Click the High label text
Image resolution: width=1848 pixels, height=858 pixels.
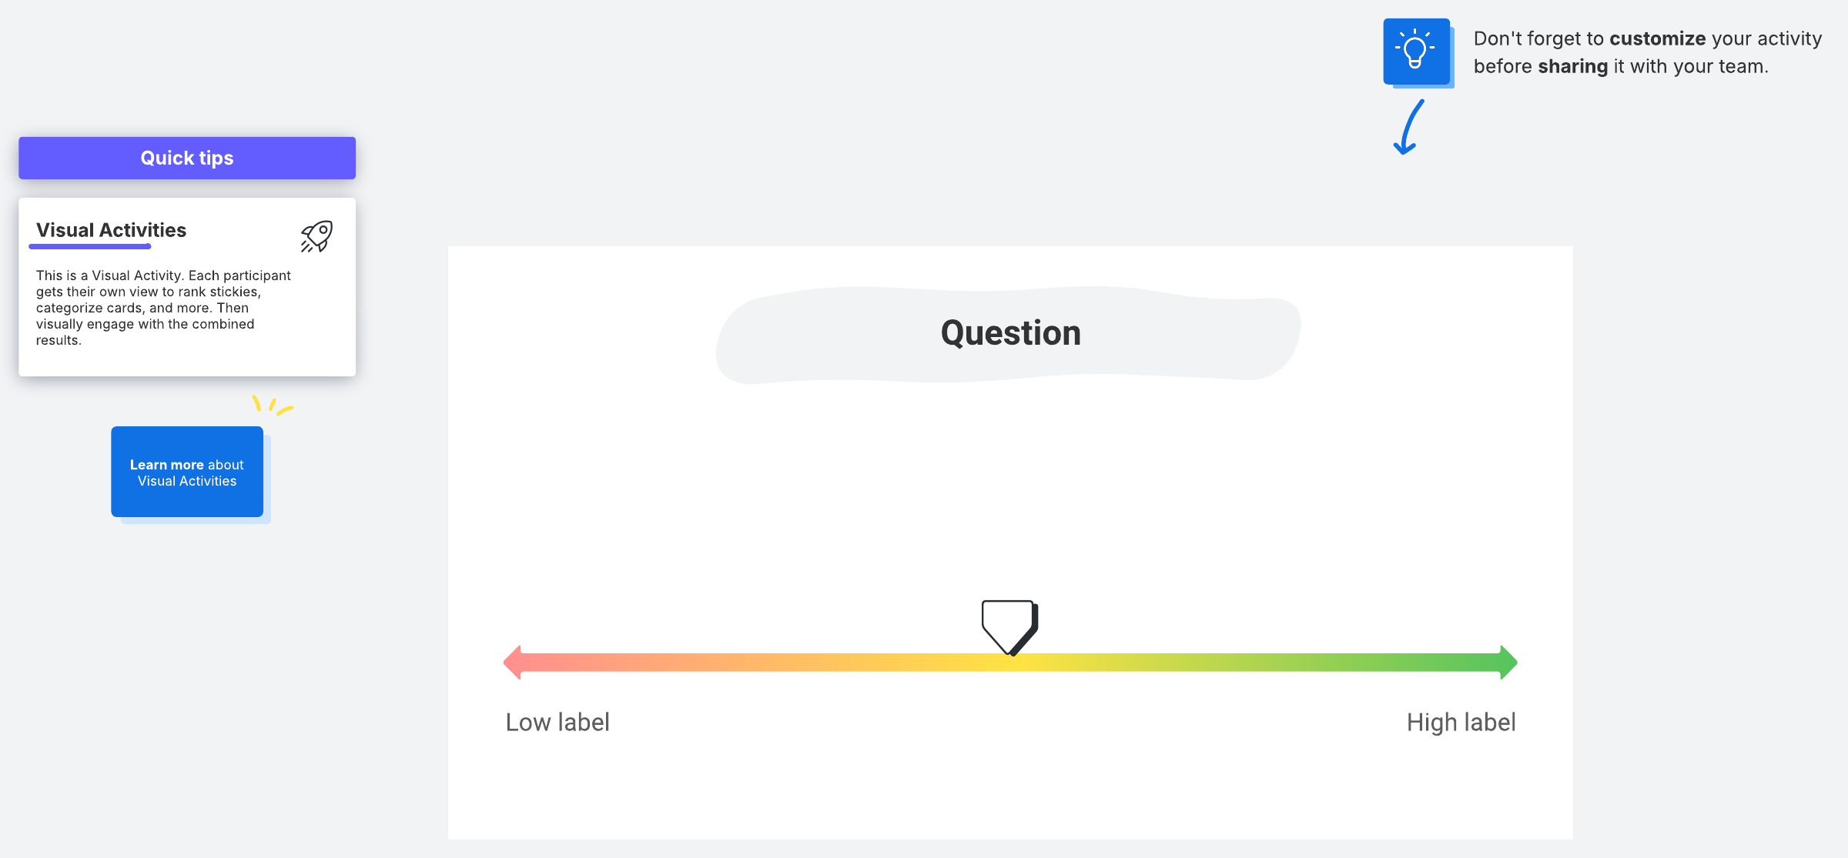click(x=1461, y=722)
